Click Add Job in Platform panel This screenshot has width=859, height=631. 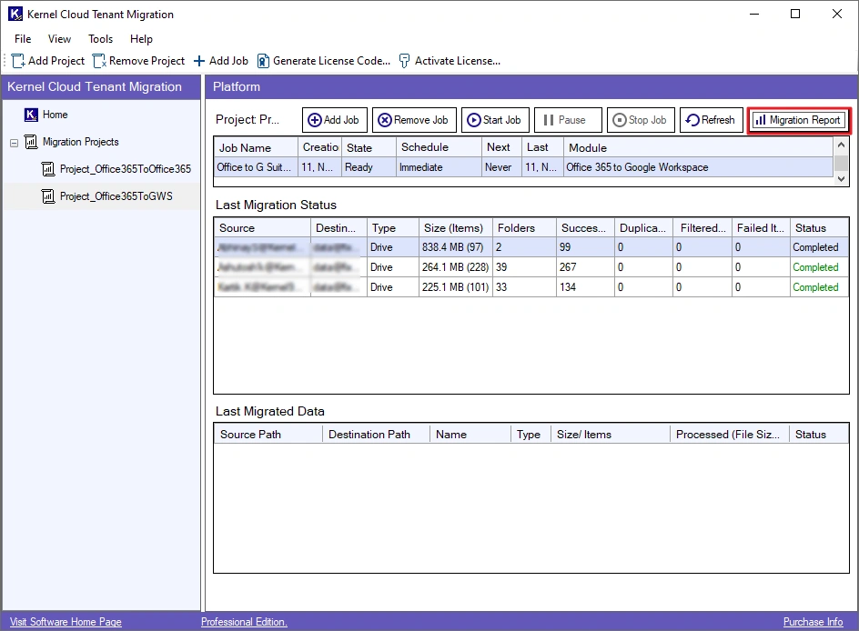pyautogui.click(x=333, y=120)
